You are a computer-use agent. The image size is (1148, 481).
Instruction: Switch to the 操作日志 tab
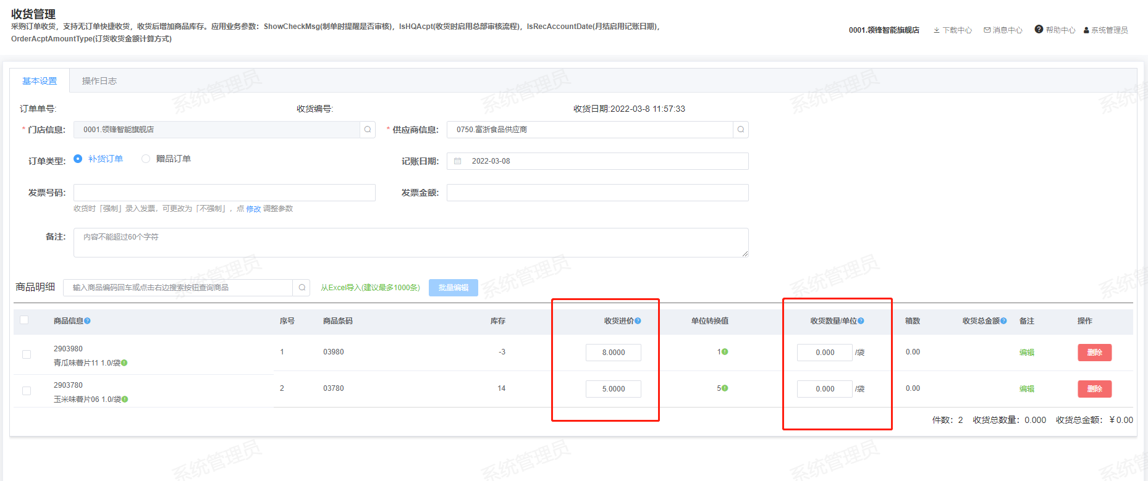click(99, 81)
